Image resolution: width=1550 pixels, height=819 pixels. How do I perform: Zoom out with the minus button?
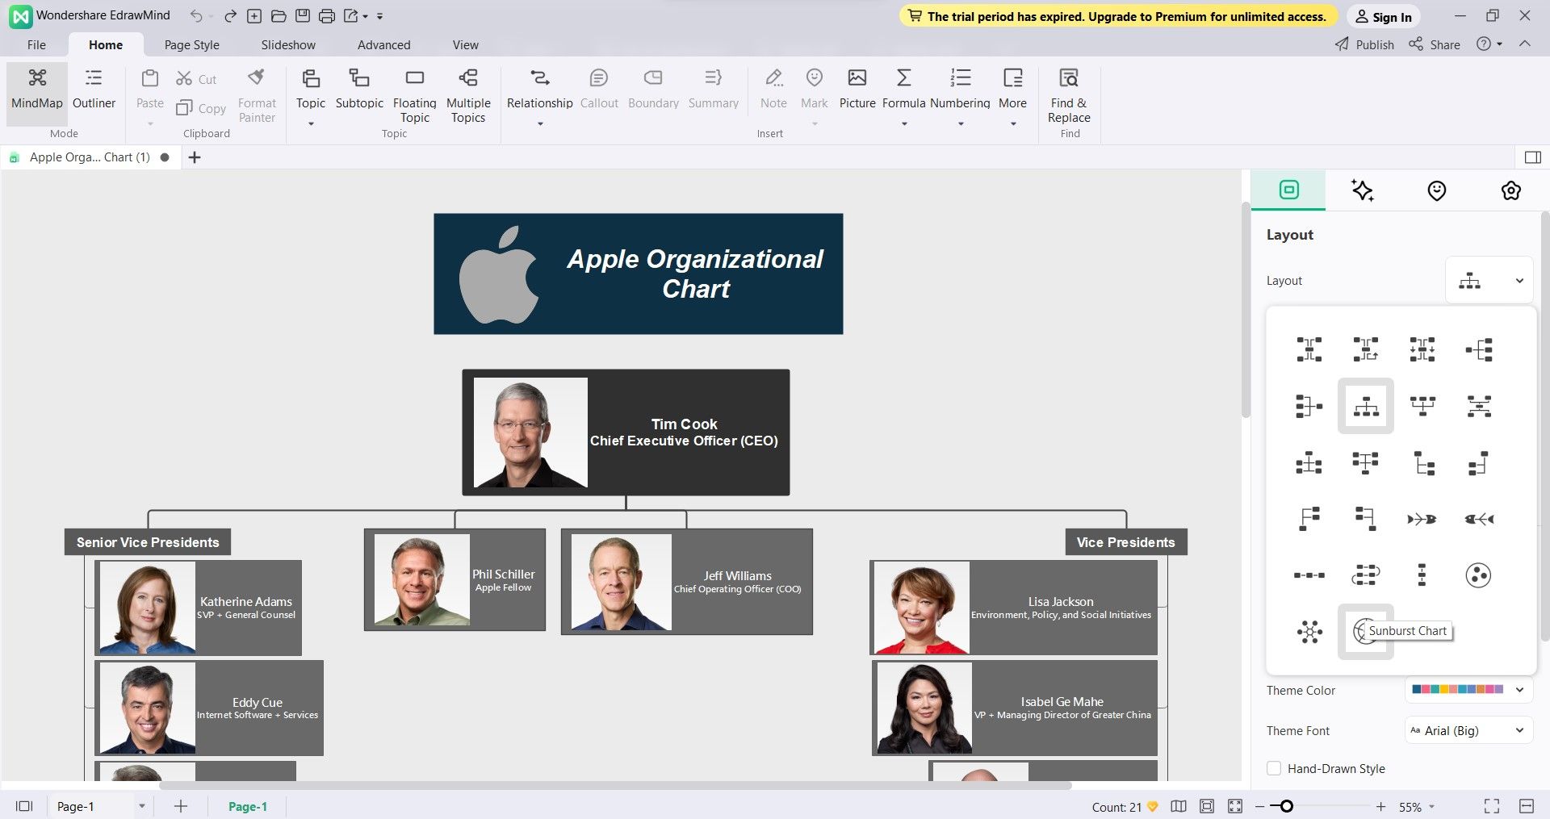click(1259, 806)
